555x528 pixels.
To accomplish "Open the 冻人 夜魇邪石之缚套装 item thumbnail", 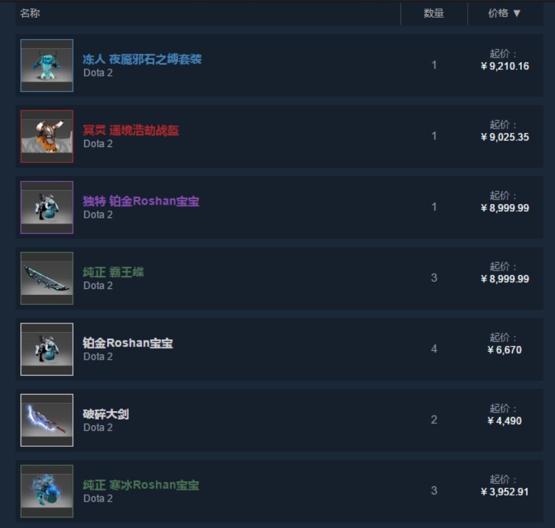I will pos(47,65).
